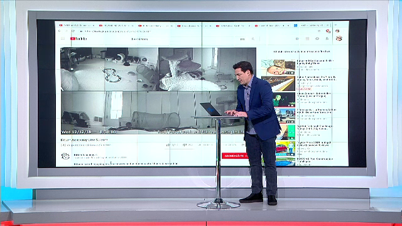Screen dimensions: 402x226
Task: Switch to the second YouTube browser tab
Action: (116, 25)
